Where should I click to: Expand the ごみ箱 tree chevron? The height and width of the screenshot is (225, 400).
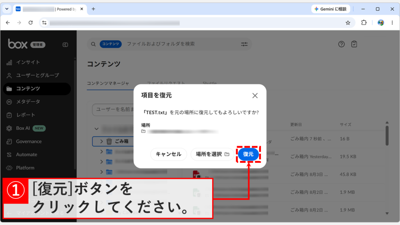(x=102, y=141)
